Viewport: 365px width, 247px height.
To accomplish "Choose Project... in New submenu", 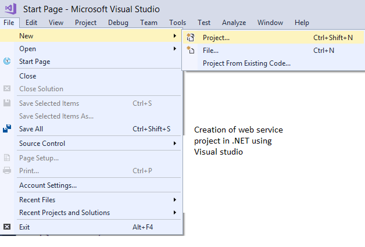I will tap(274, 37).
